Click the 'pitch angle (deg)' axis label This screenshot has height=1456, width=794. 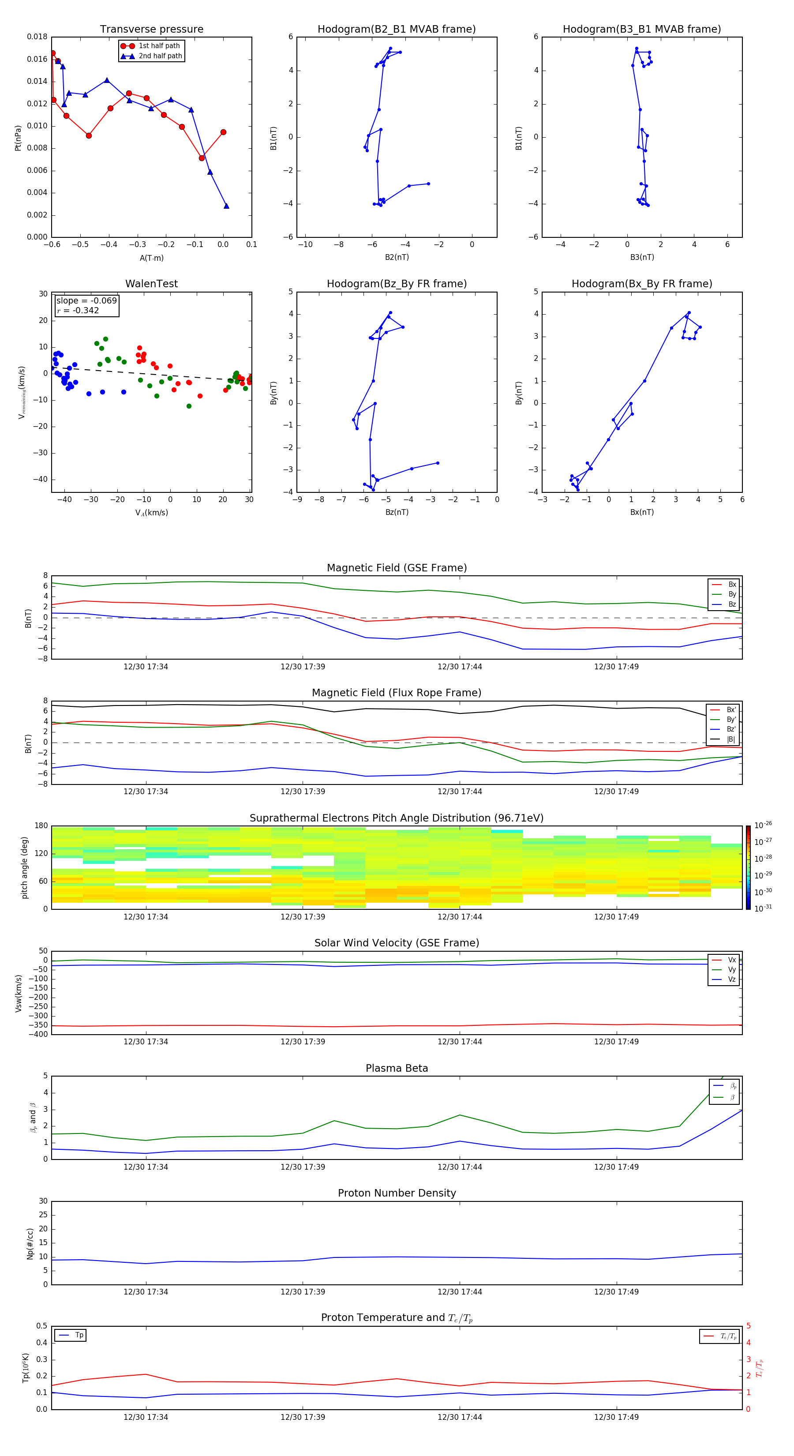tap(24, 867)
